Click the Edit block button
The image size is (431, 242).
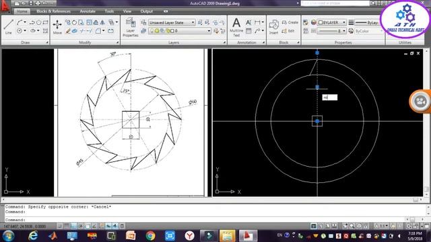288,31
